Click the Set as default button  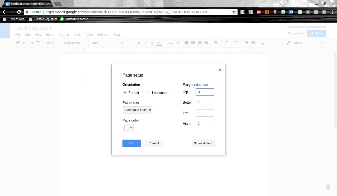(x=203, y=143)
